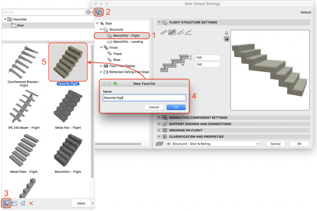Select third flight structure shape icon
The image size is (317, 211).
coord(180,32)
